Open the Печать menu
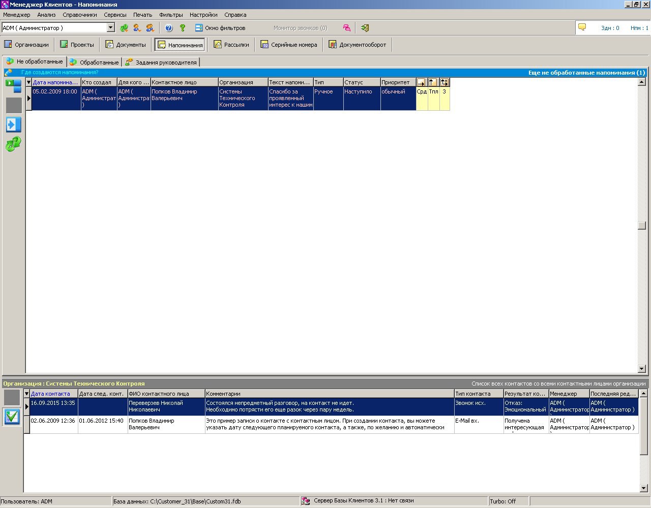Screen dimensions: 651x508 [143, 15]
